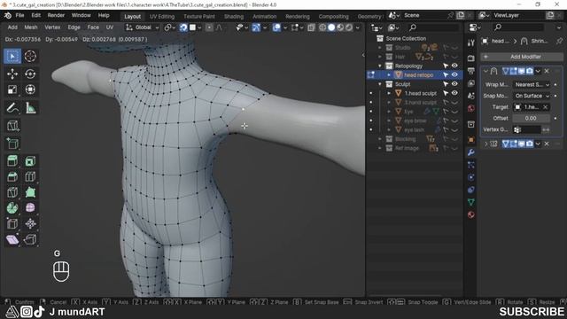The height and width of the screenshot is (319, 567).
Task: Open the Render menu
Action: (x=56, y=16)
